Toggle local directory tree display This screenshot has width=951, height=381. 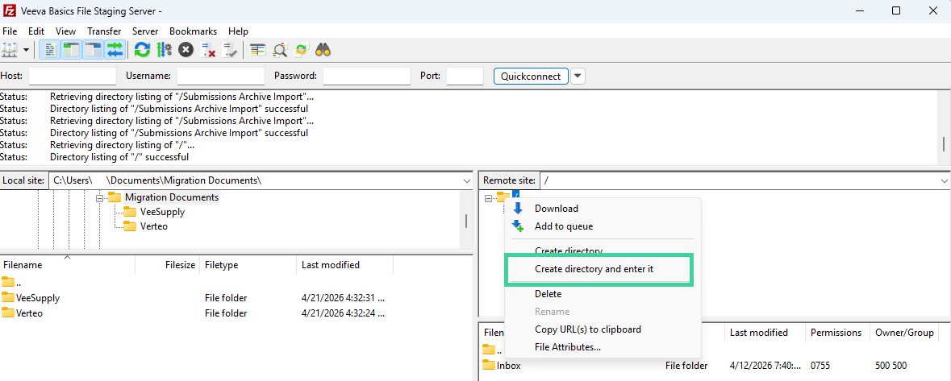point(72,50)
